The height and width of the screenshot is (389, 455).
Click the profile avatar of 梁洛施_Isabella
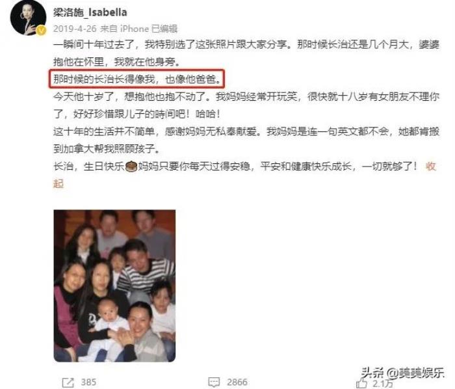pos(28,18)
